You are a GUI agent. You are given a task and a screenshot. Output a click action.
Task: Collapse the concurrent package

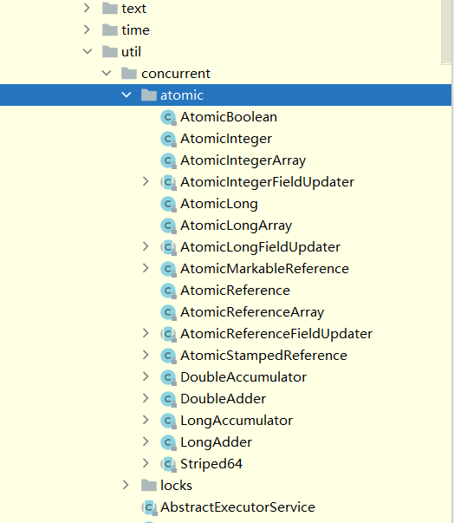[x=107, y=73]
